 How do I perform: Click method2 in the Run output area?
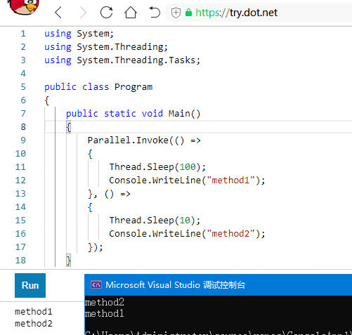pyautogui.click(x=34, y=324)
